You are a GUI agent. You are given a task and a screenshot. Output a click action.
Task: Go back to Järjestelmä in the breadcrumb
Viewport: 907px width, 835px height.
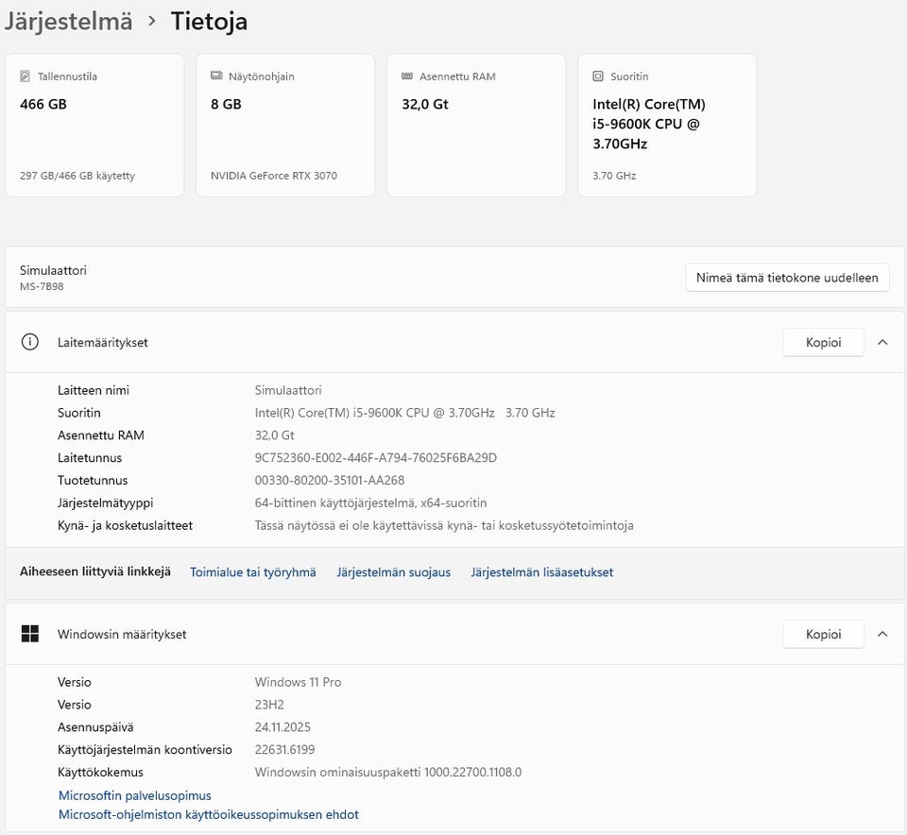click(x=68, y=22)
